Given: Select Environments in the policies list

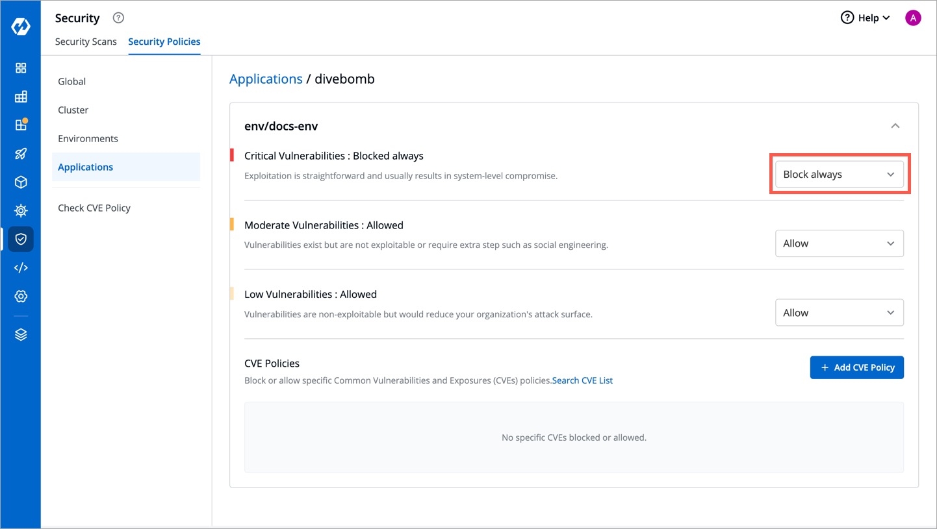Looking at the screenshot, I should [88, 138].
